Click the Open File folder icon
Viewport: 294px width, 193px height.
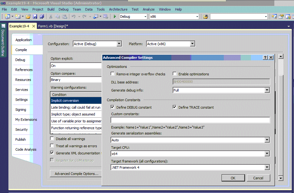28,16
